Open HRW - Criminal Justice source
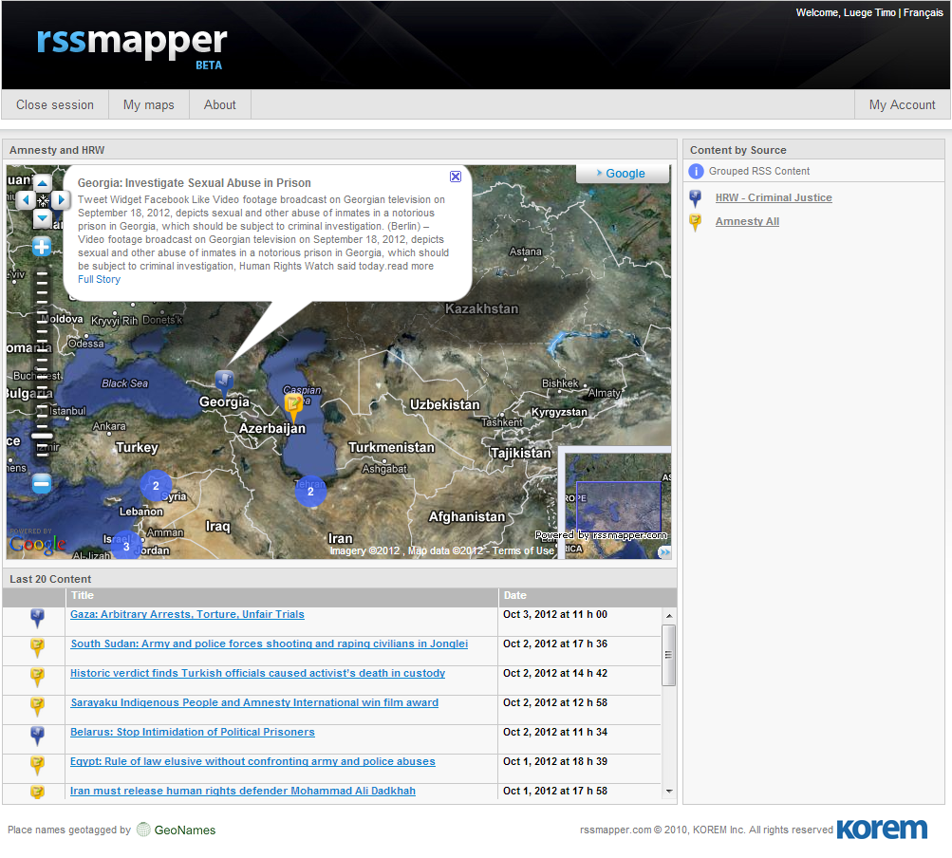Screen dimensions: 952x858 (x=774, y=197)
